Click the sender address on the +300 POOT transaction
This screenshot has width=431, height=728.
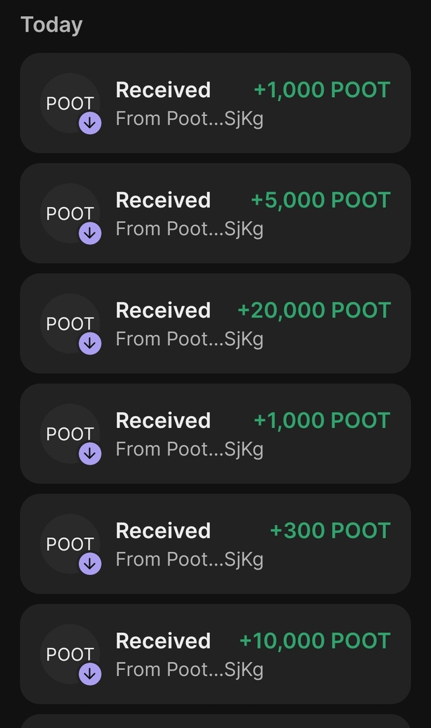pyautogui.click(x=189, y=559)
